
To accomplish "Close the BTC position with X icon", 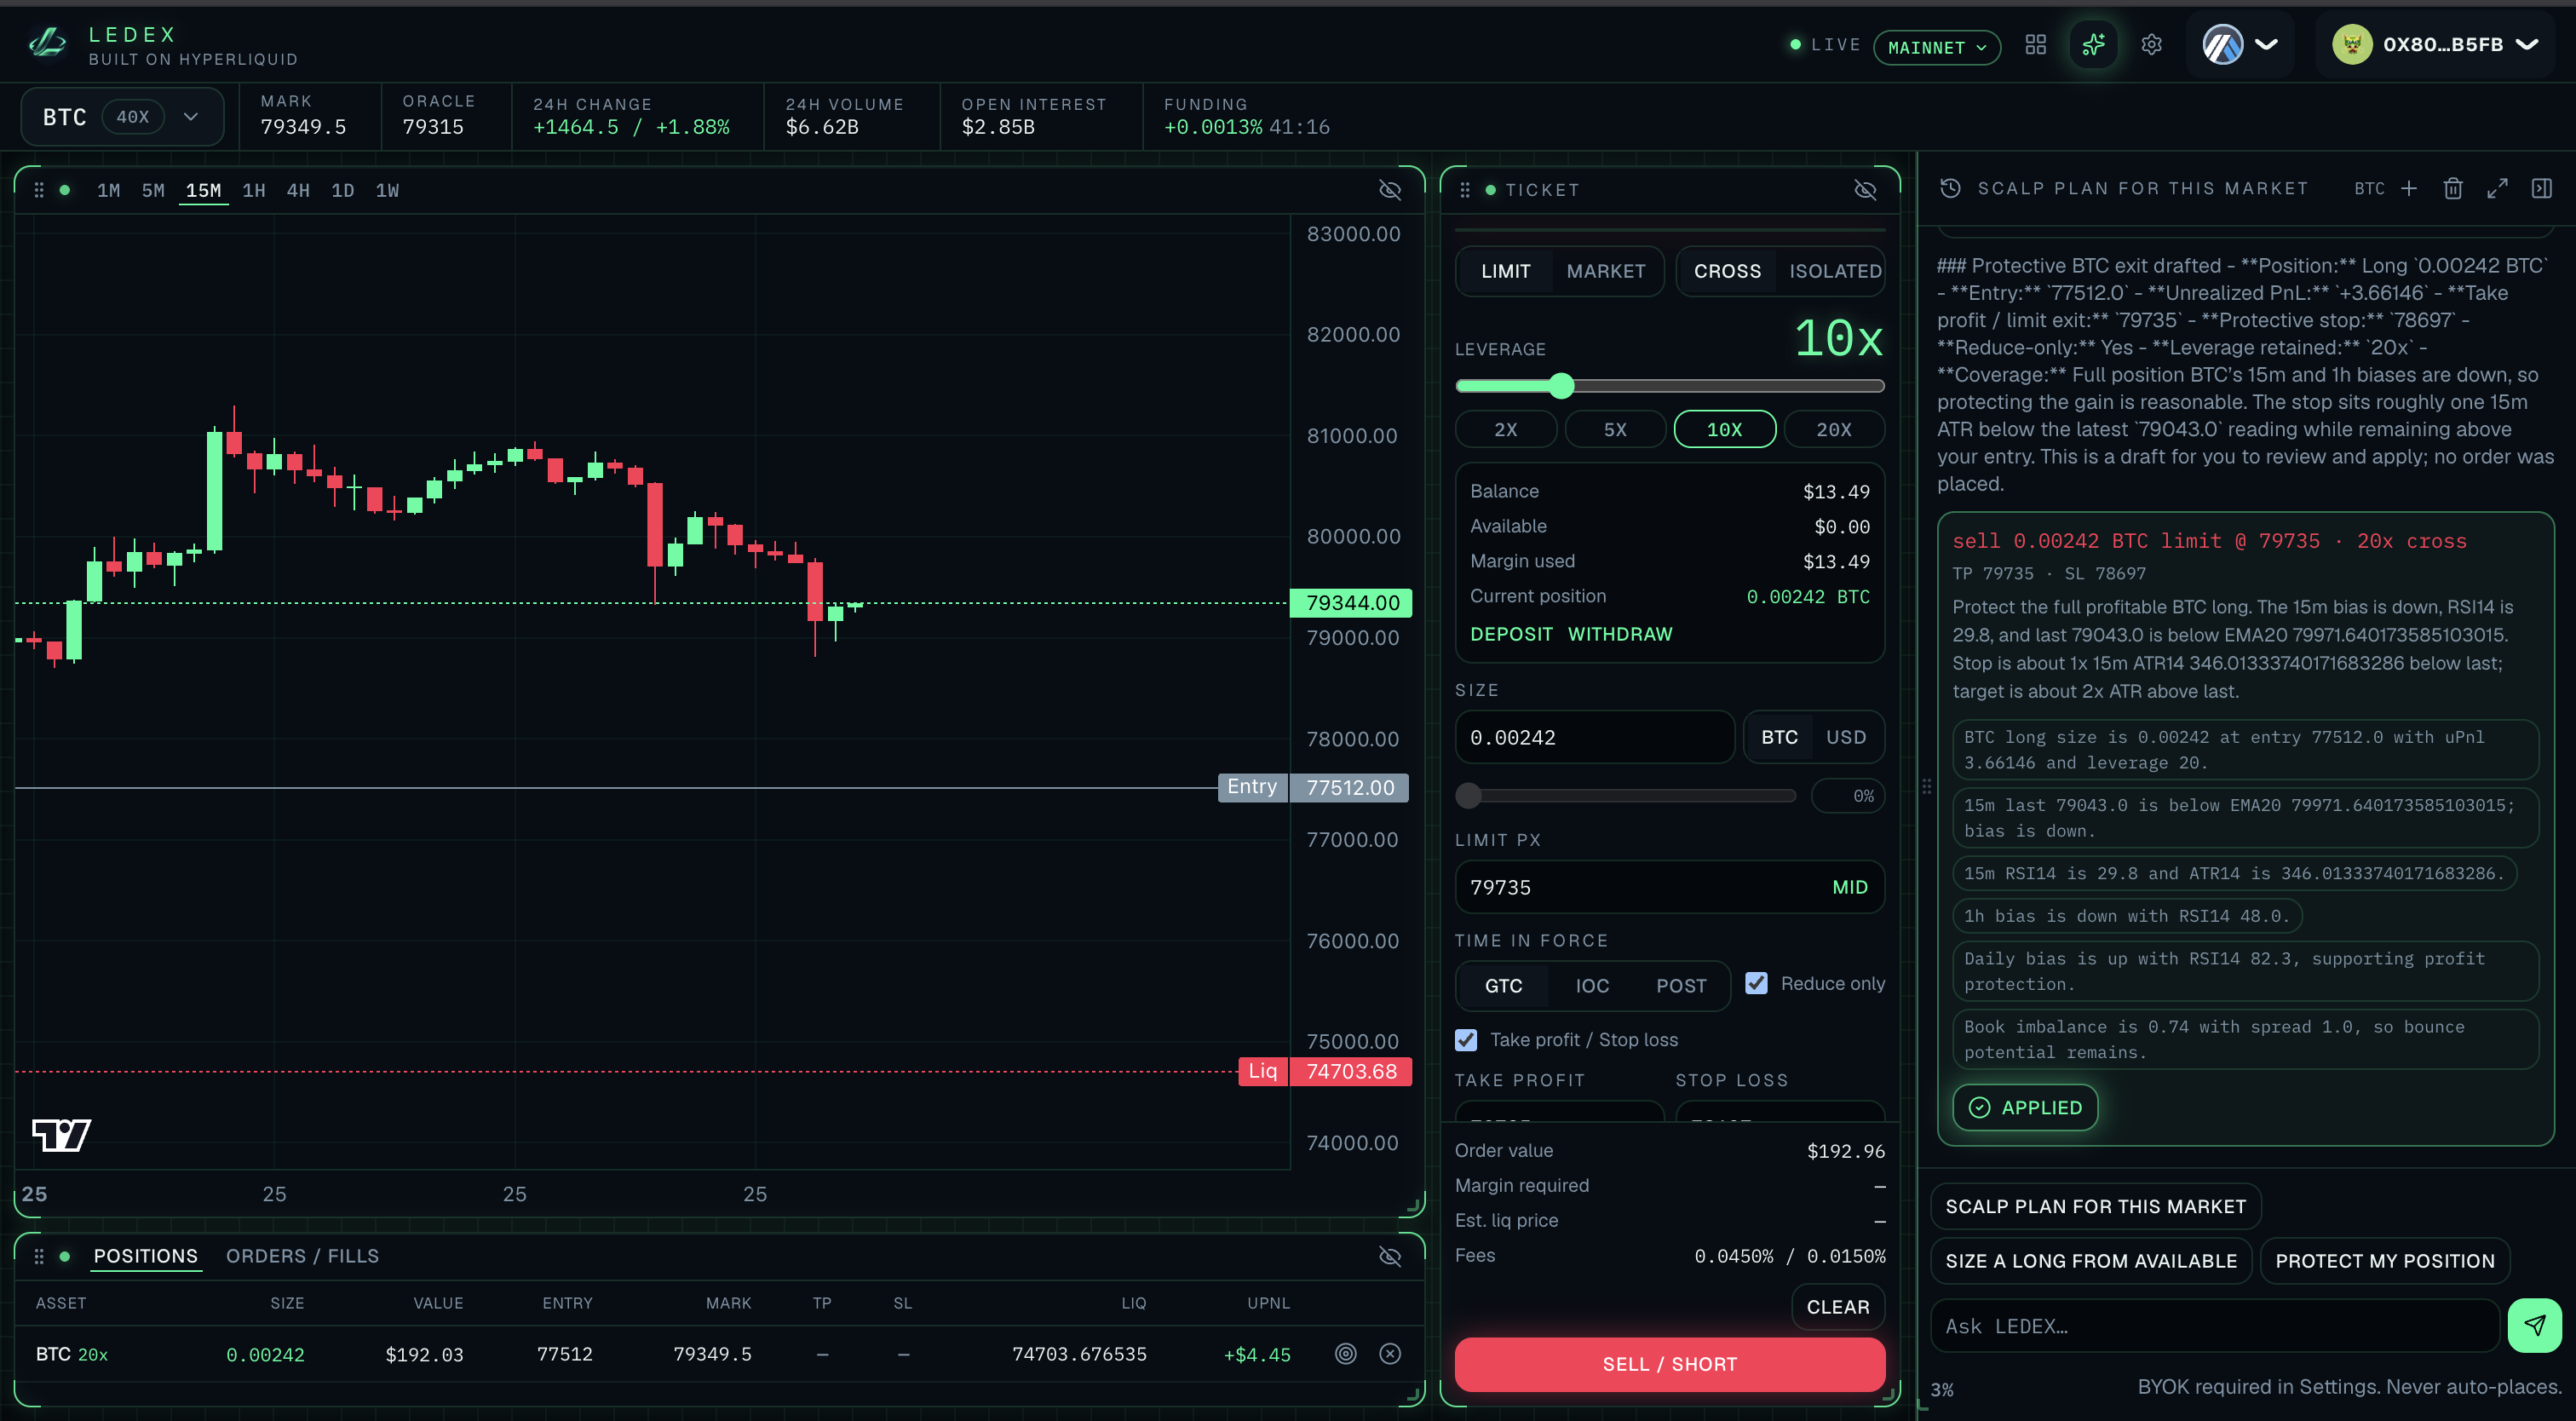I will point(1390,1353).
